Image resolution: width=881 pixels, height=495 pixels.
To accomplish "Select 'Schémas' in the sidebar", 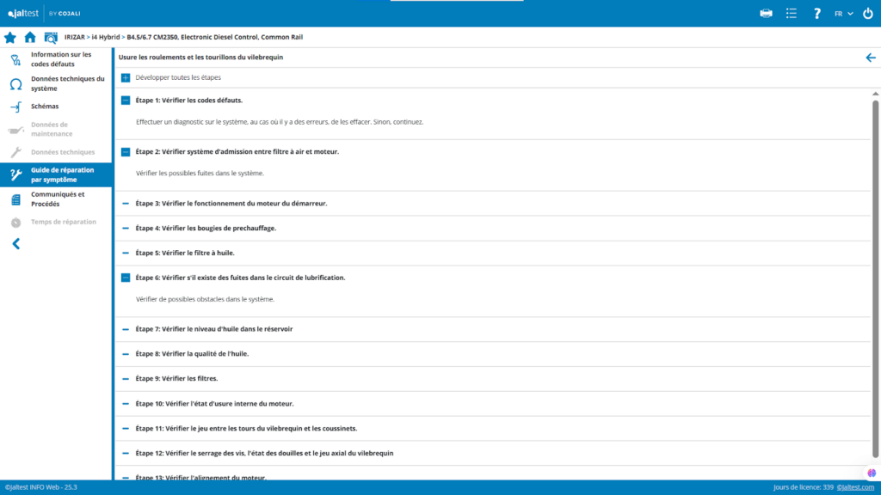I will (44, 107).
